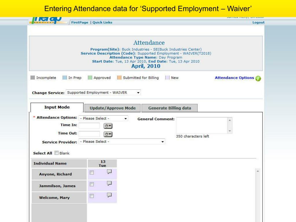Open comment bubble for Welcome, Mary
This screenshot has height=222, width=296.
(109, 195)
